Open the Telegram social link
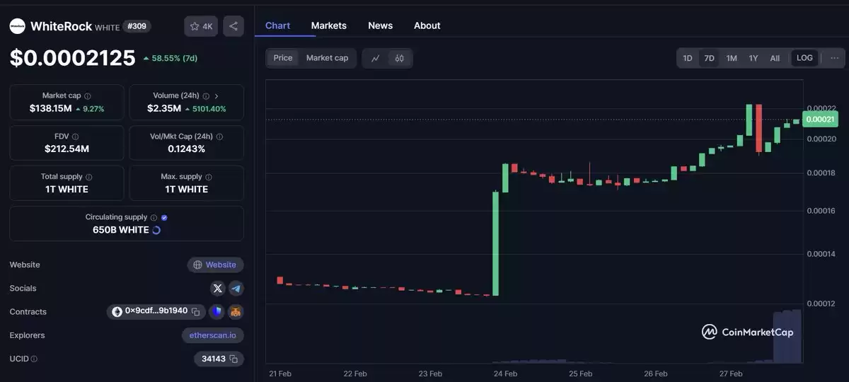The width and height of the screenshot is (849, 382). [236, 288]
